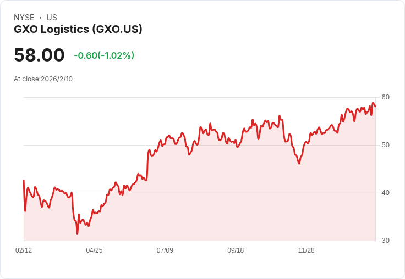The height and width of the screenshot is (279, 405).
Task: Click the leftmost start of price line
Action: point(24,181)
